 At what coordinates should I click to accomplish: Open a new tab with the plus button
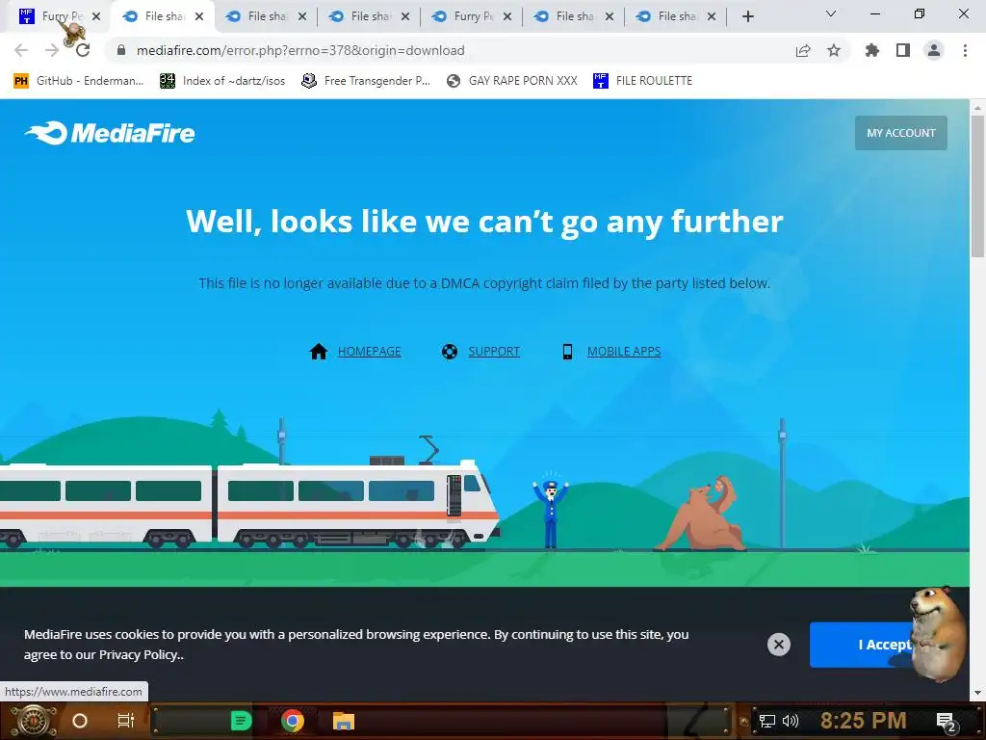(x=747, y=16)
